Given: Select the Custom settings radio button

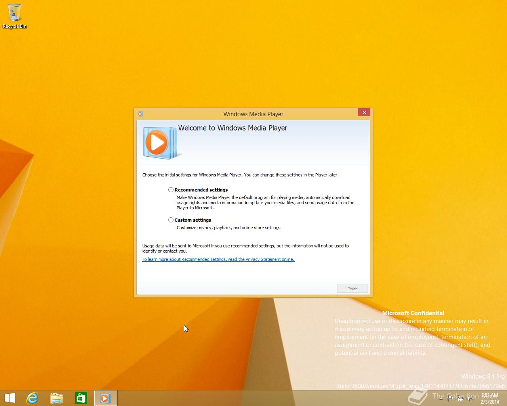Looking at the screenshot, I should 171,220.
